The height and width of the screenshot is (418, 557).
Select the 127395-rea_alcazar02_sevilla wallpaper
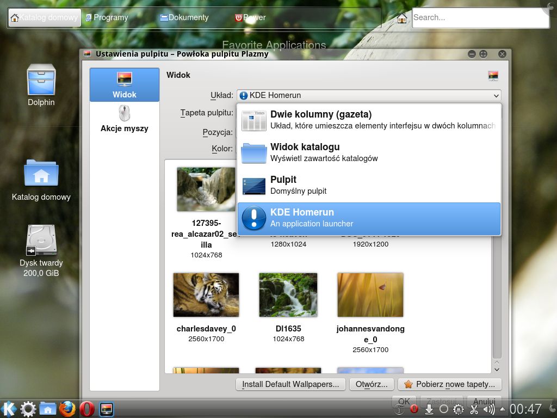click(206, 213)
